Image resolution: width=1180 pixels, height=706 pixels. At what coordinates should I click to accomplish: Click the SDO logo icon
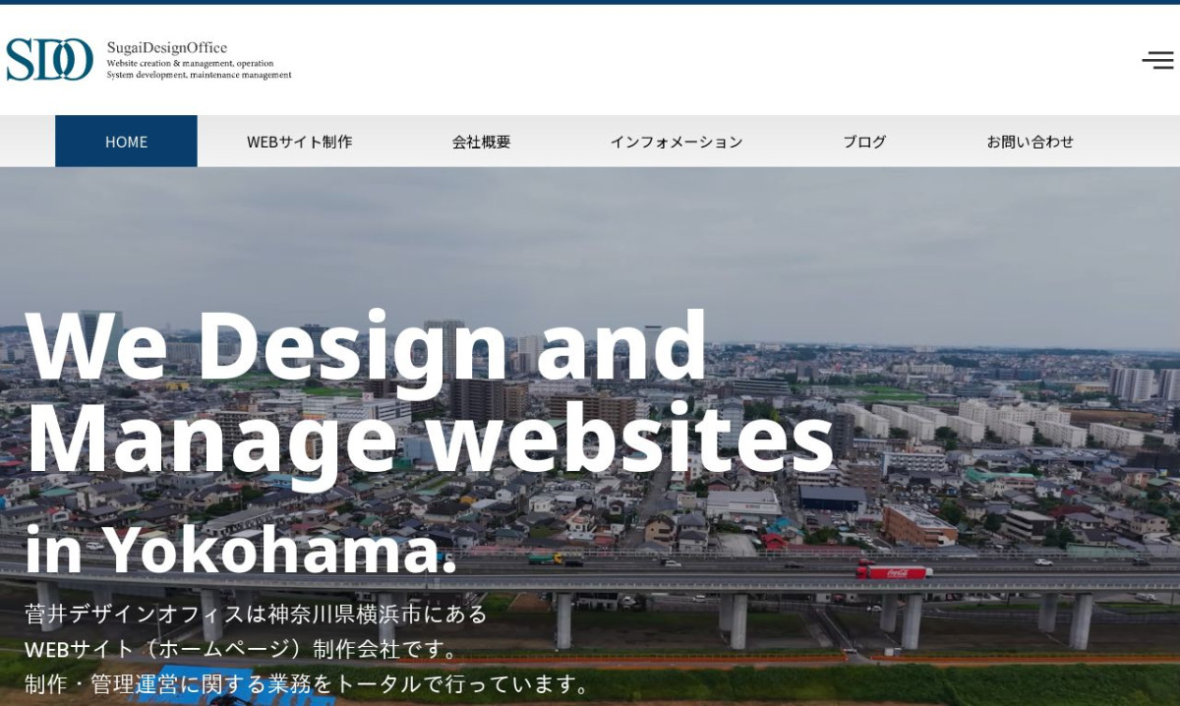(49, 59)
